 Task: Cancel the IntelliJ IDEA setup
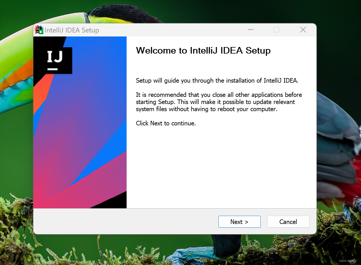pos(288,222)
